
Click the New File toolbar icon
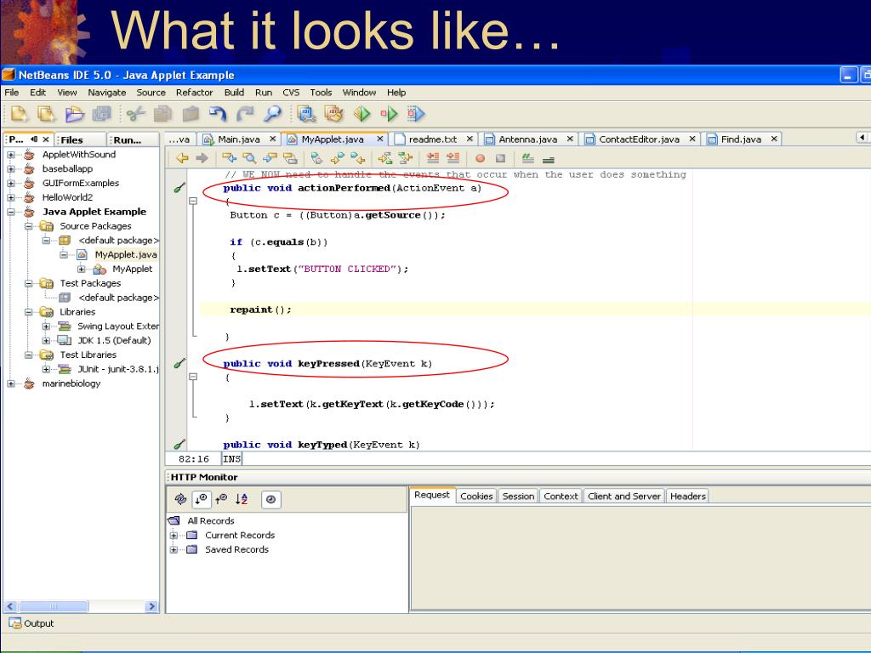(x=19, y=114)
